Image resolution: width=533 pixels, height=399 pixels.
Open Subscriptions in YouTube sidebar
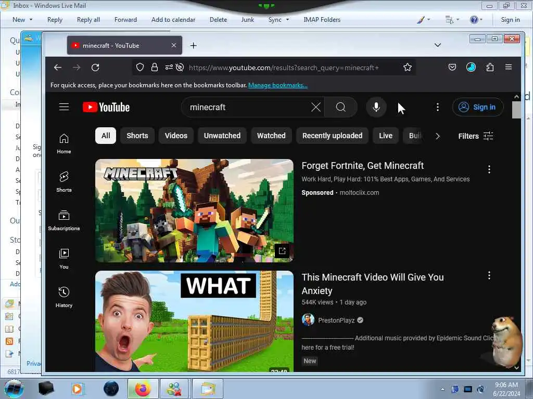[64, 220]
